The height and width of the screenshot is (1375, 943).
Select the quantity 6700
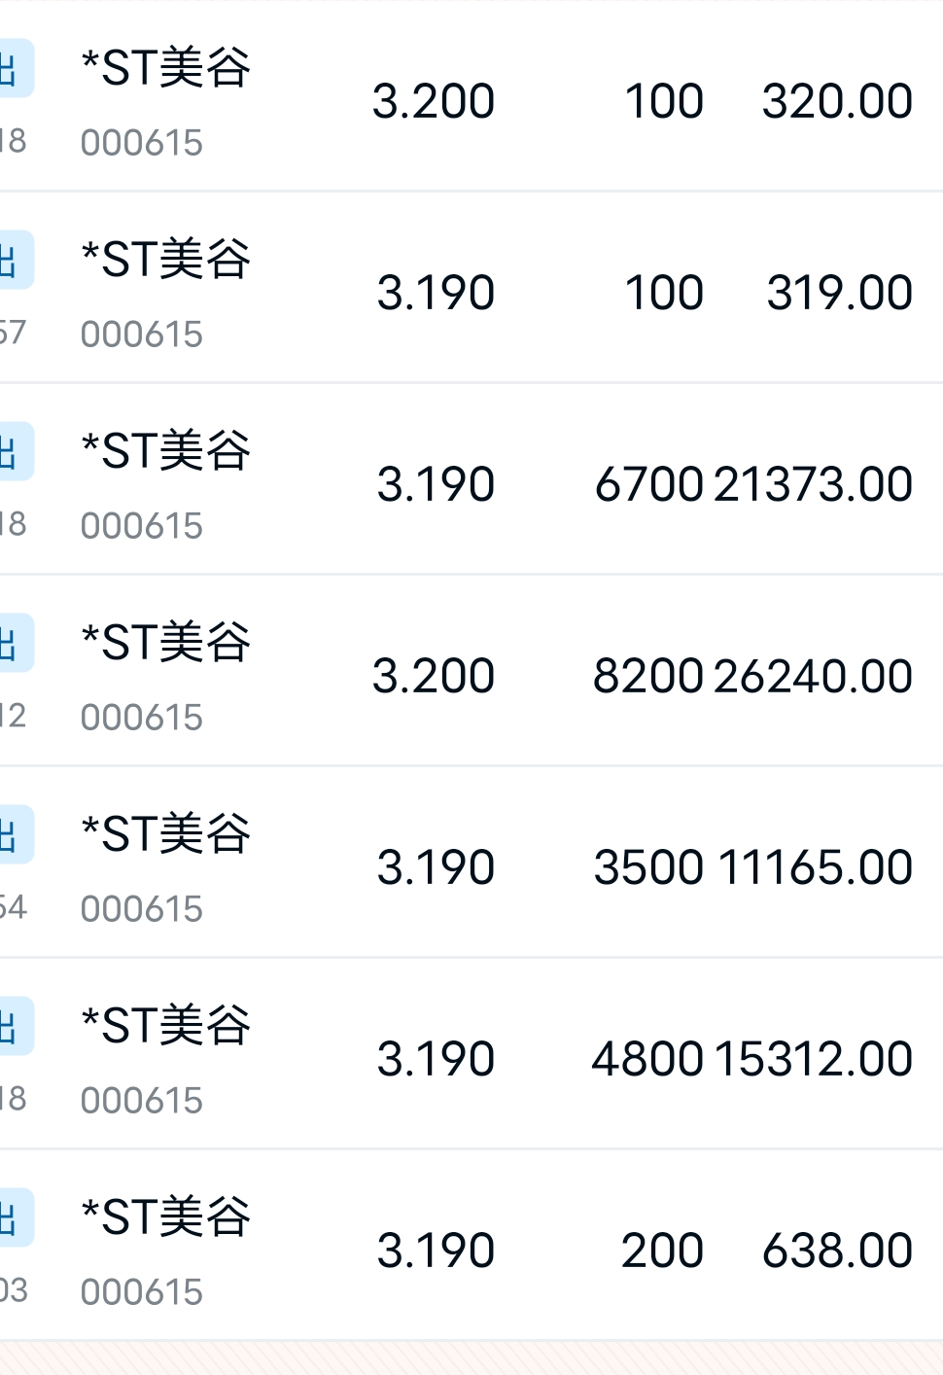point(649,484)
